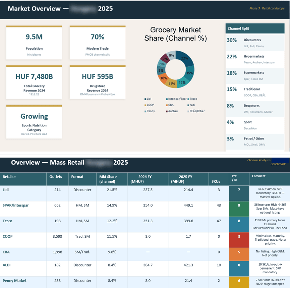Click SPAR/Interspar's green potential score 9
The image size is (290, 288).
click(239, 209)
